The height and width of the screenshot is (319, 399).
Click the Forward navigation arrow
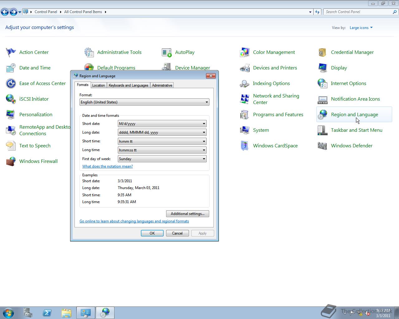(x=13, y=12)
